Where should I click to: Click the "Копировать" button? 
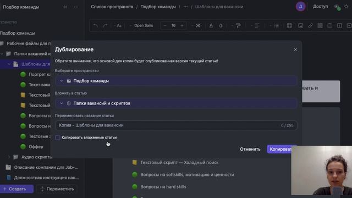pyautogui.click(x=280, y=149)
